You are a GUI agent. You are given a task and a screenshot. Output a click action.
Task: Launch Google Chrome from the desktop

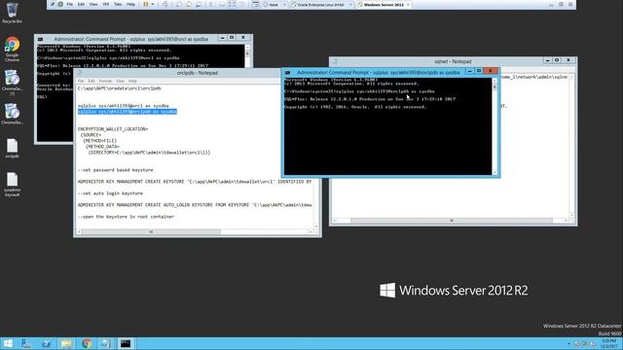12,49
